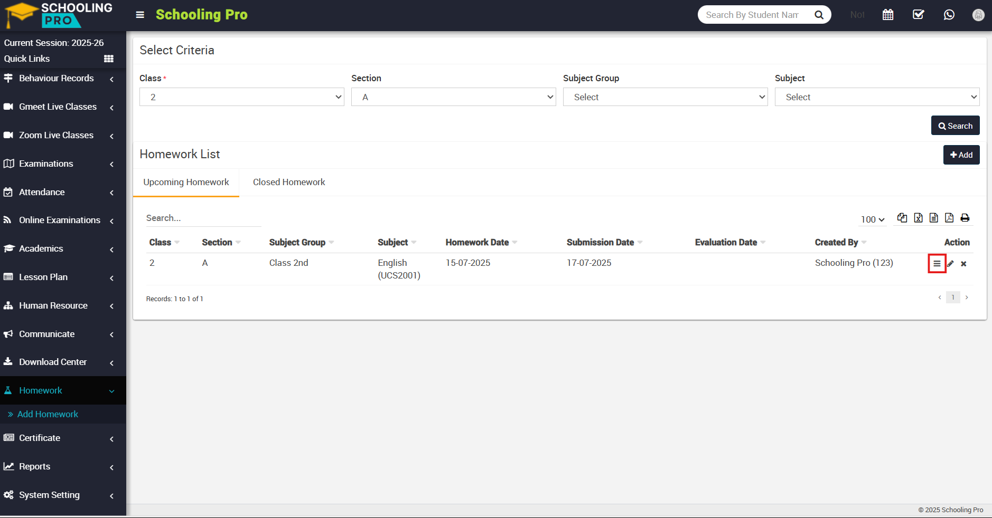Click the Add homework button

(x=961, y=155)
